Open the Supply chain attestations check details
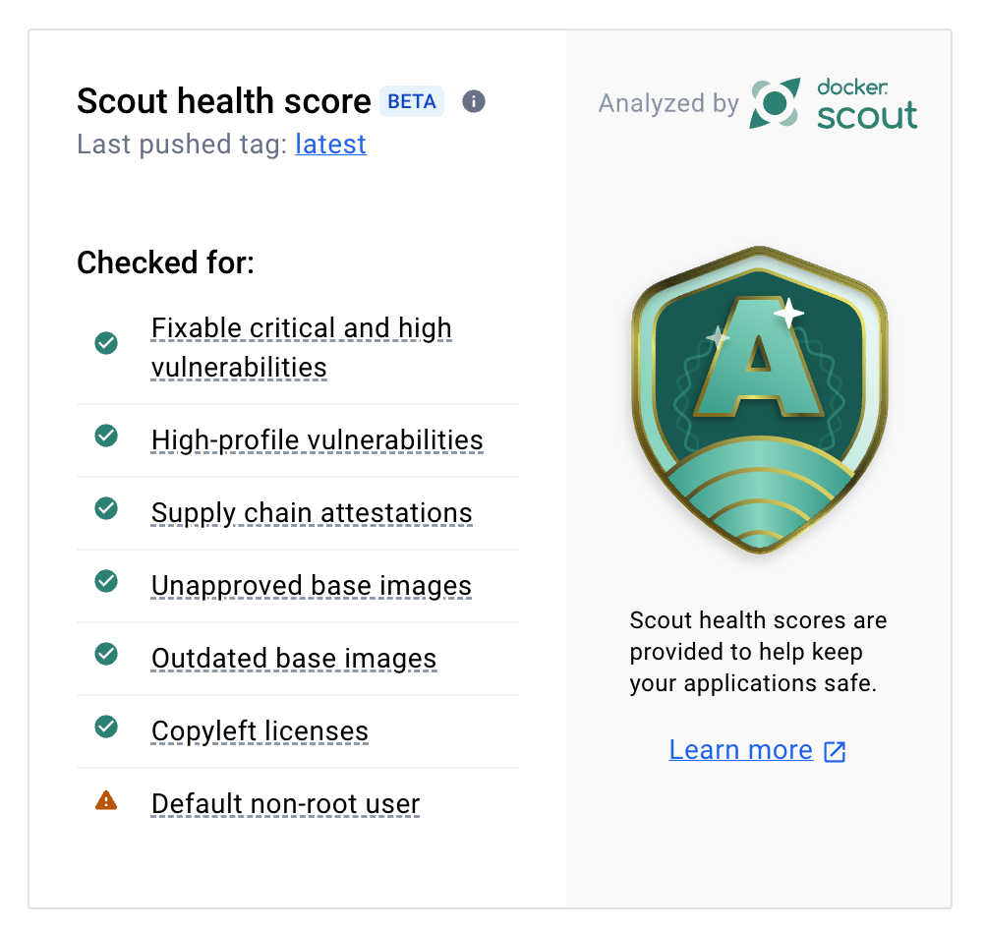 click(311, 513)
